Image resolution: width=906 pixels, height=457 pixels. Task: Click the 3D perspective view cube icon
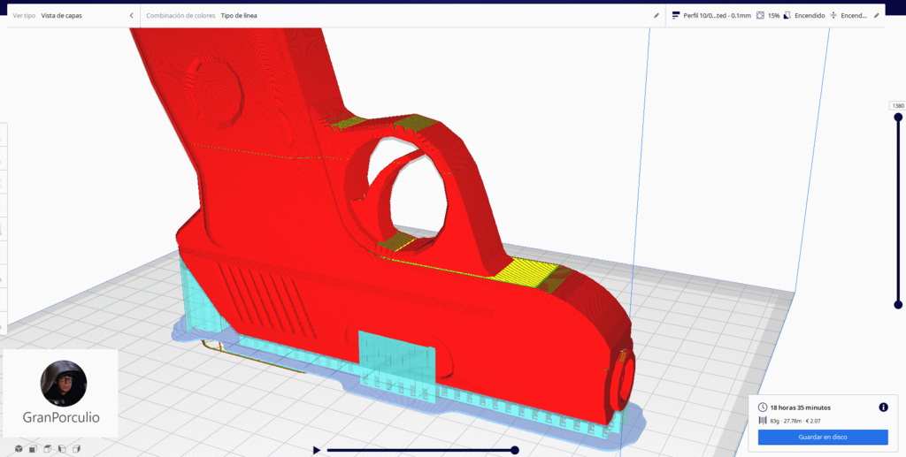click(x=19, y=449)
